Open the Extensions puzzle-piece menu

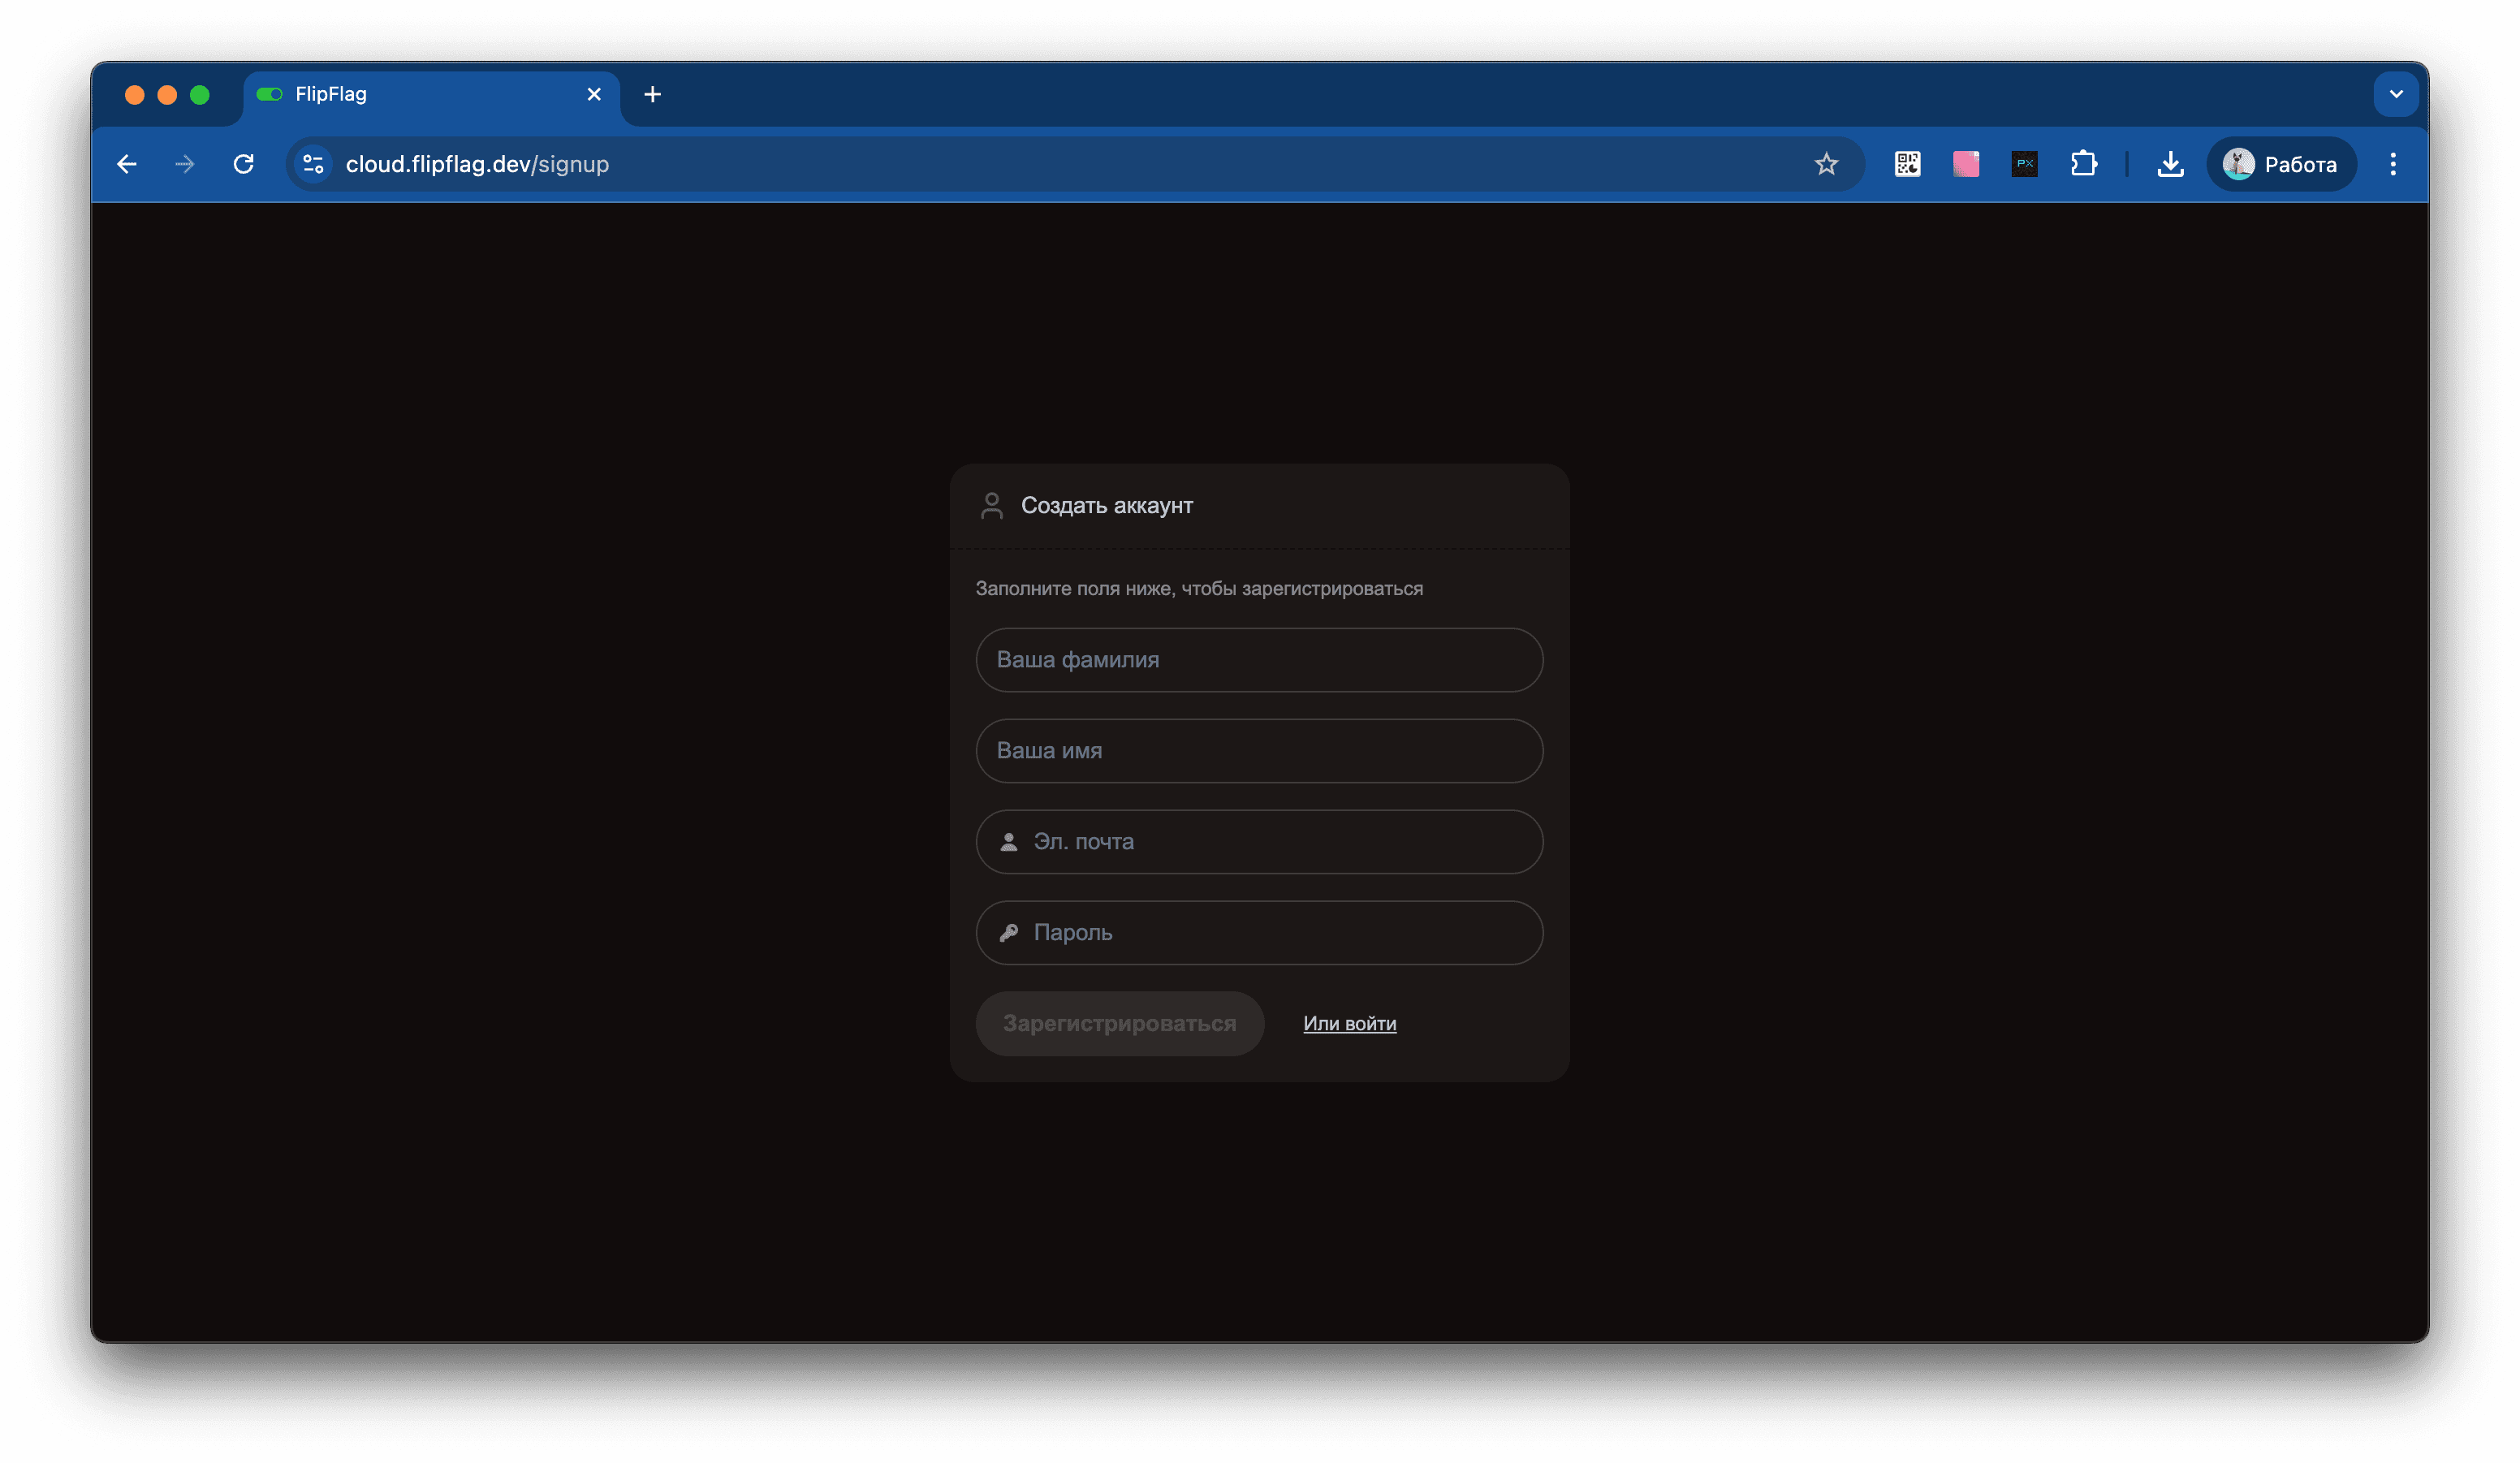2083,164
